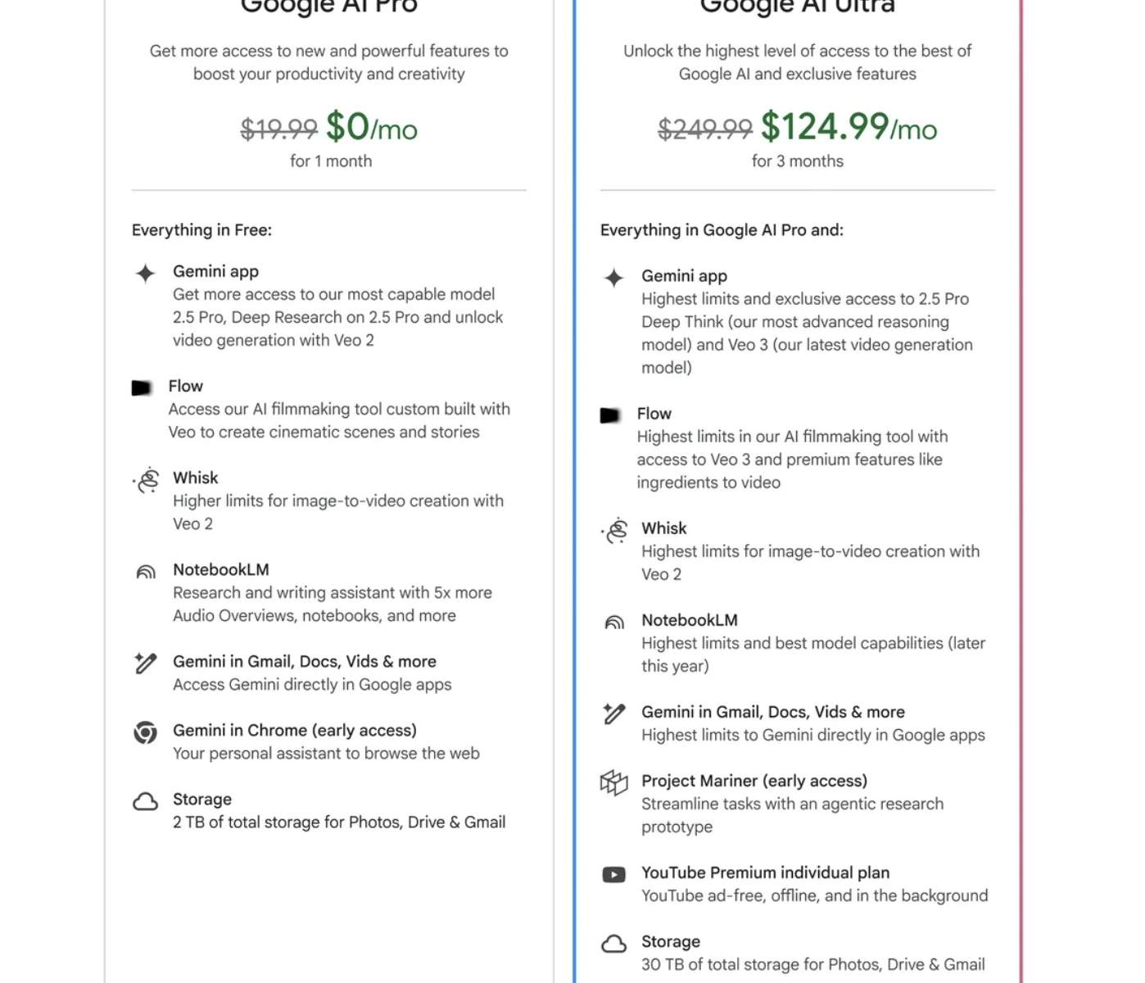Image resolution: width=1145 pixels, height=983 pixels.
Task: Click the Gemini in Gmail pencil icon under AI Pro
Action: 145,663
